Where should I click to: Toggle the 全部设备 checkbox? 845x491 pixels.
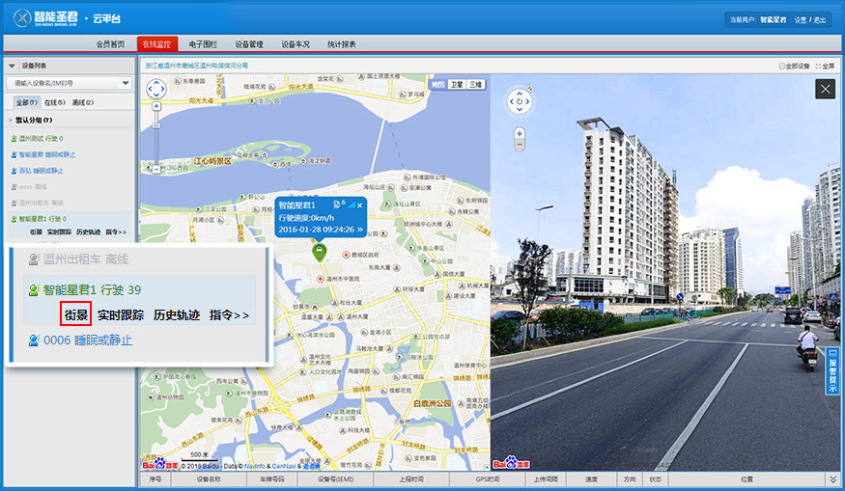point(782,66)
